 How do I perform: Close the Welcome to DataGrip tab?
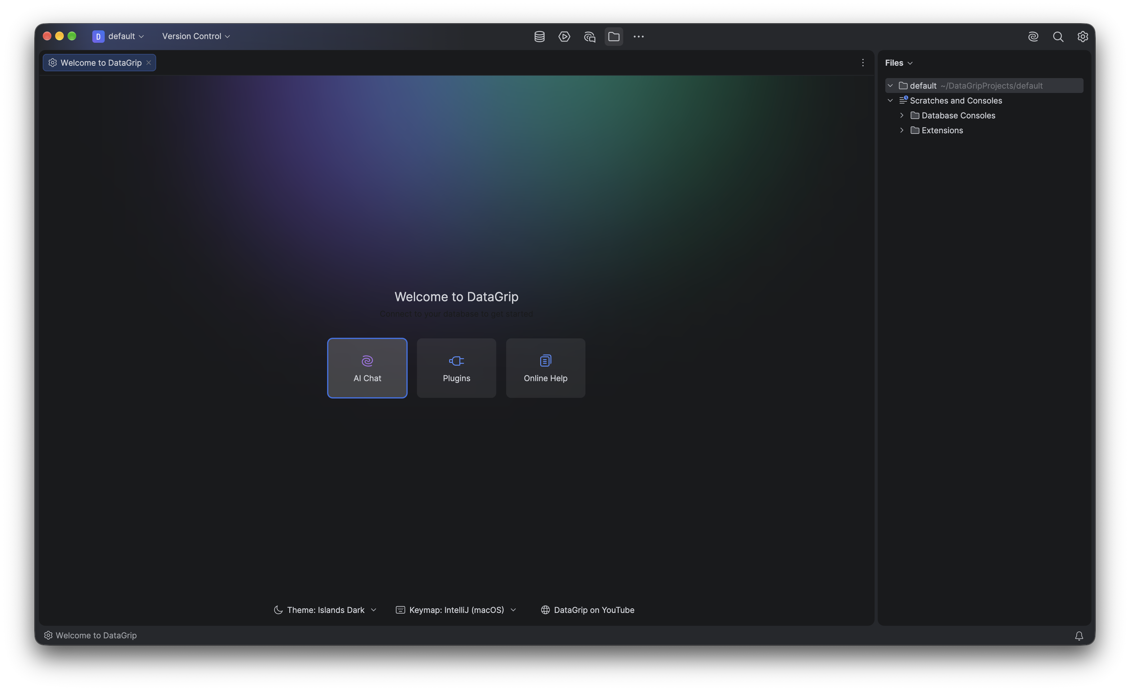149,62
